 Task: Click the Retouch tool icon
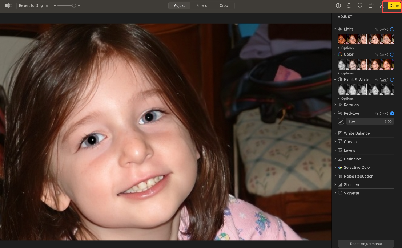(341, 105)
